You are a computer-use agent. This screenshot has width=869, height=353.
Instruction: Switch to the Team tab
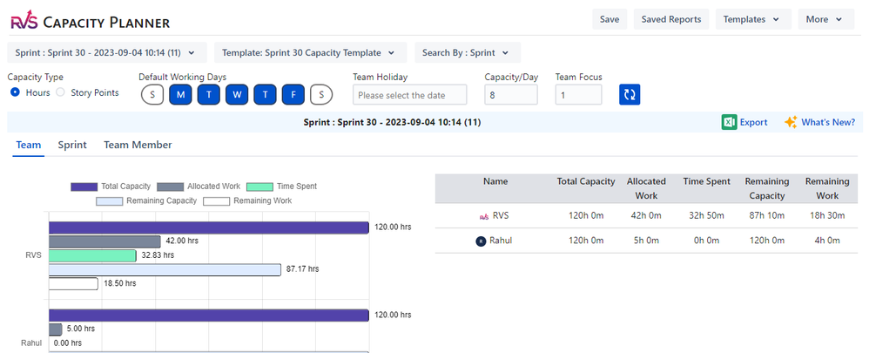[x=28, y=145]
